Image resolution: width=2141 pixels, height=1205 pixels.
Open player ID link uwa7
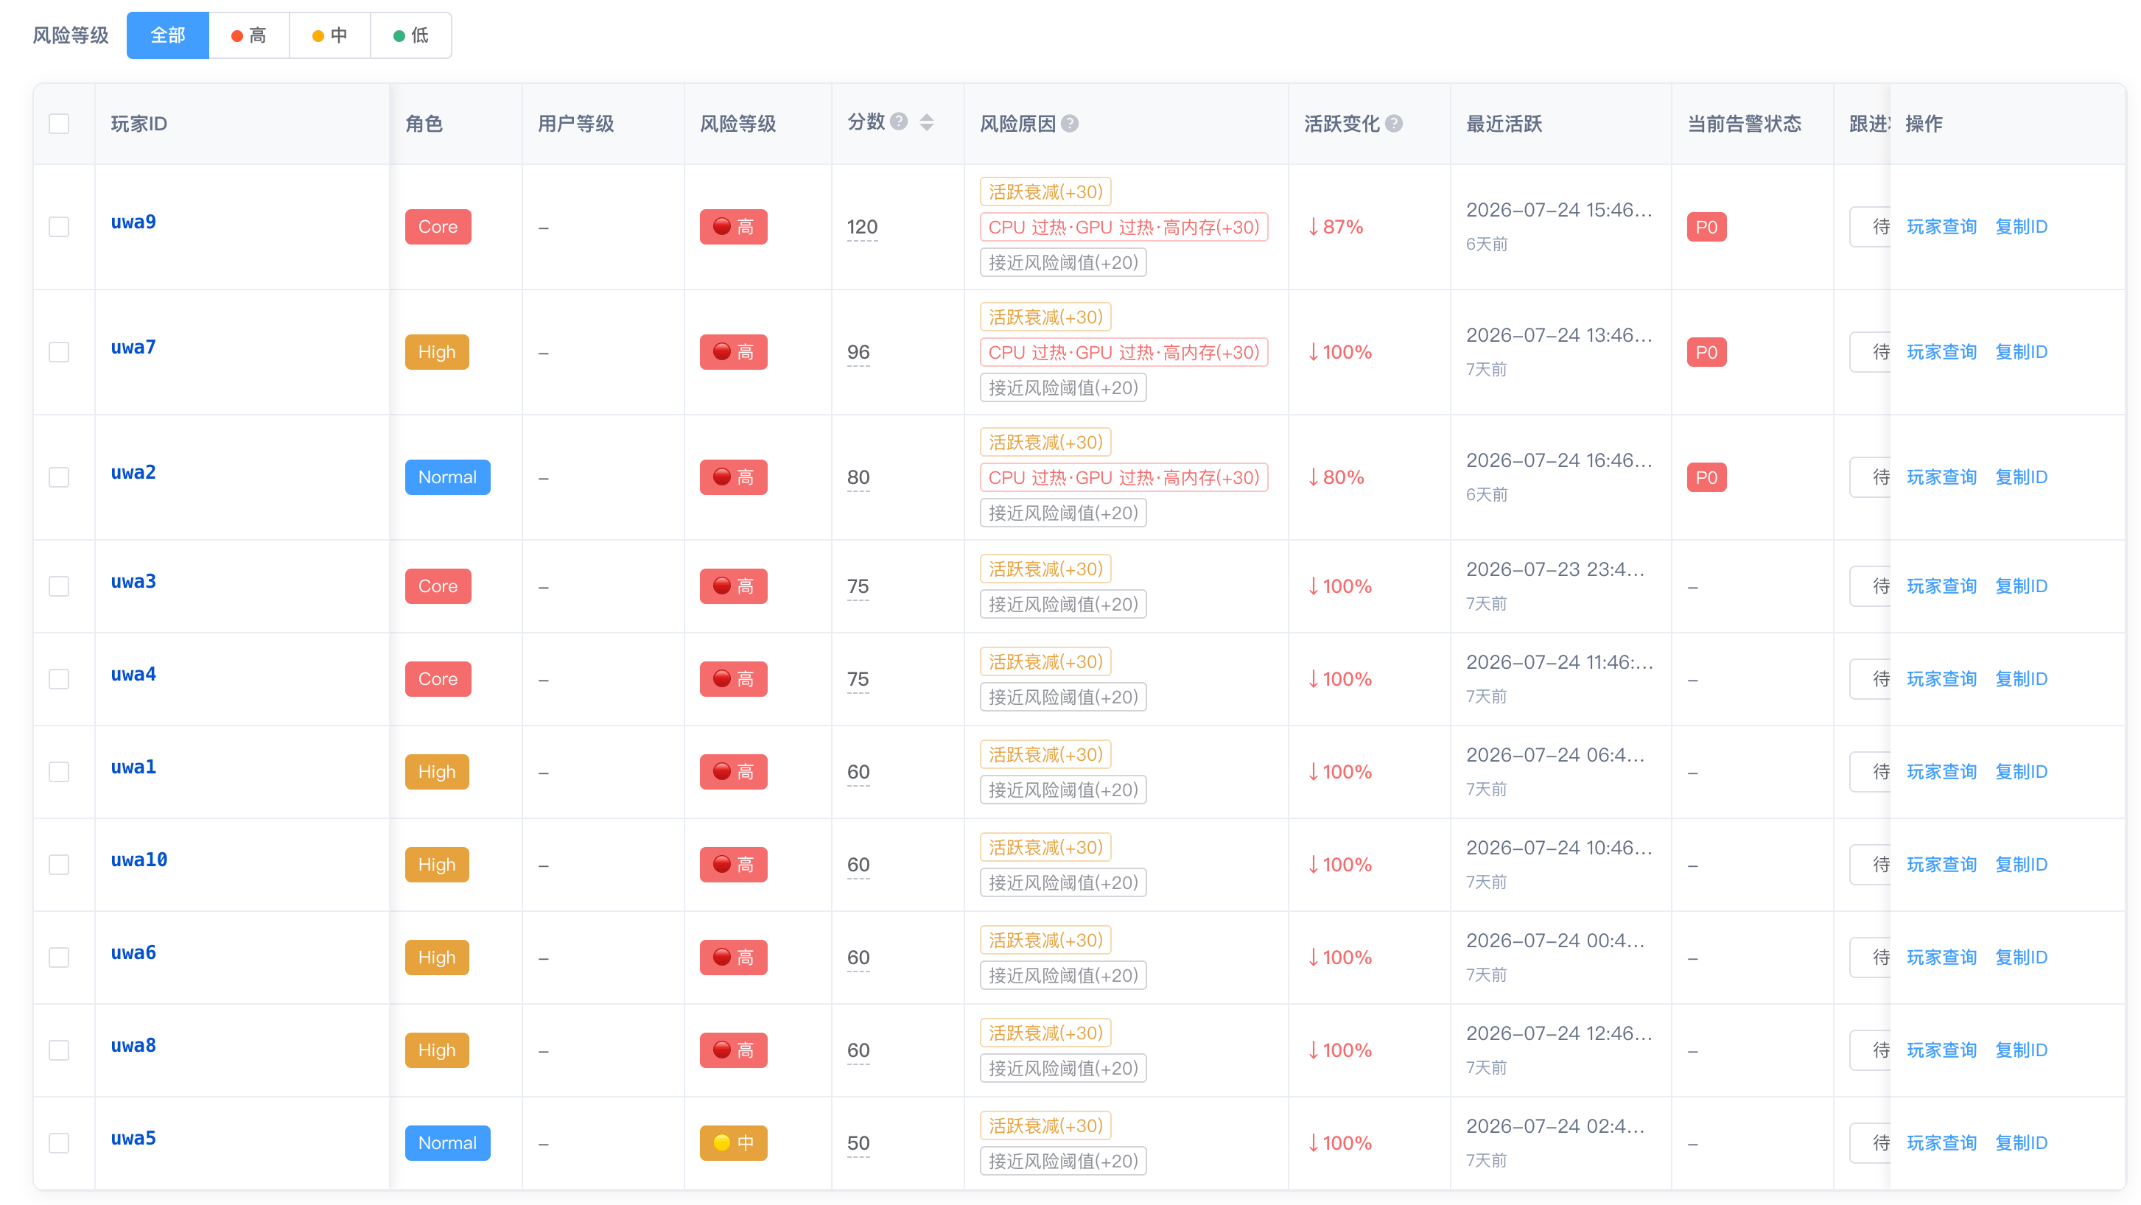tap(134, 348)
